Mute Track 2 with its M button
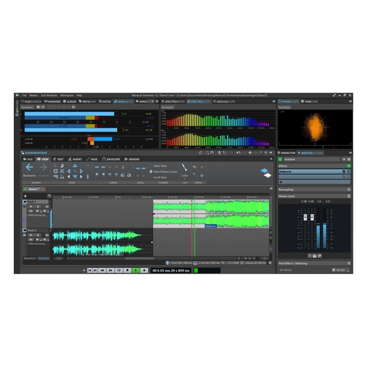Viewport: 367px width, 367px height. click(31, 235)
